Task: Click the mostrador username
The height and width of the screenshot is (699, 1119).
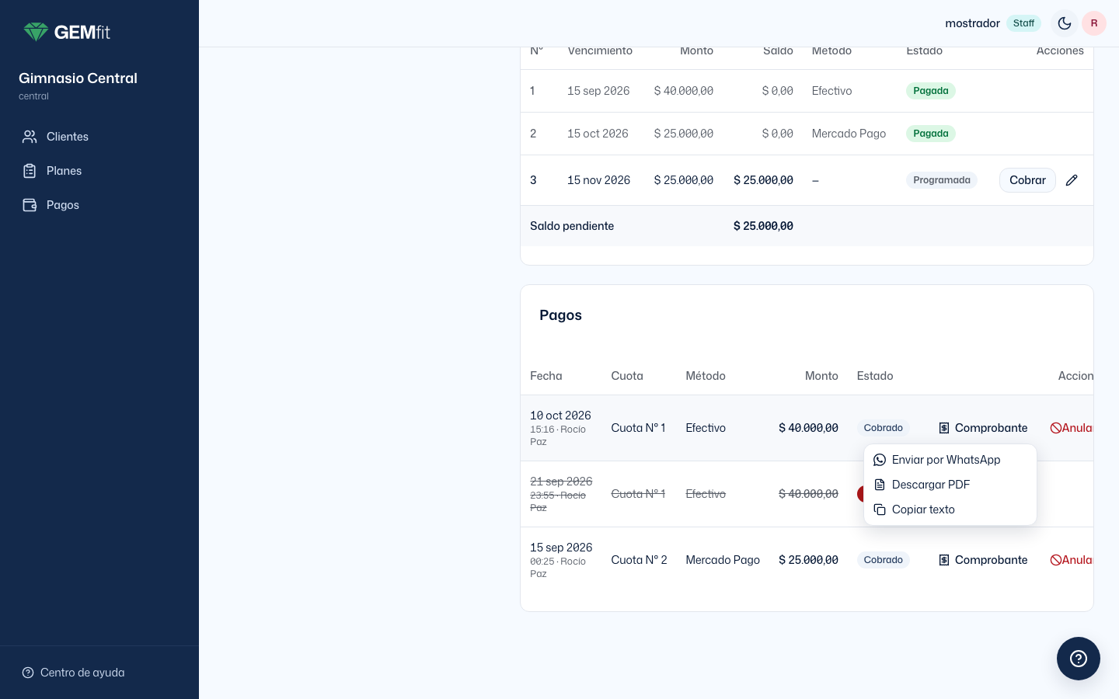Action: (972, 23)
